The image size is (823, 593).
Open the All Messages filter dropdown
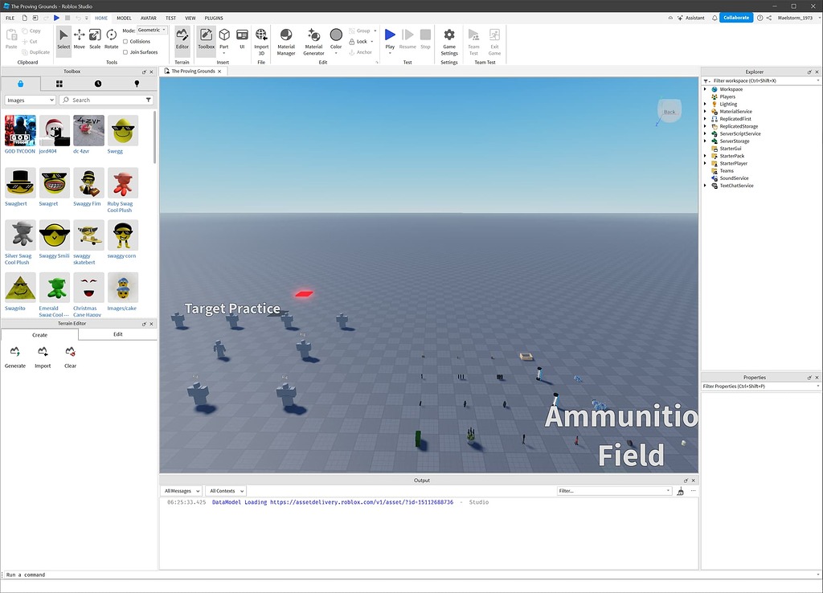pos(181,491)
